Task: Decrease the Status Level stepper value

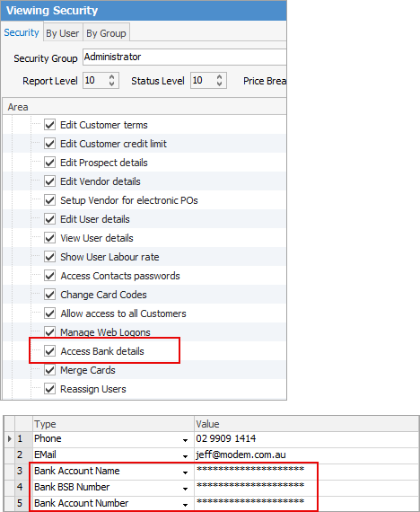Action: coord(219,84)
